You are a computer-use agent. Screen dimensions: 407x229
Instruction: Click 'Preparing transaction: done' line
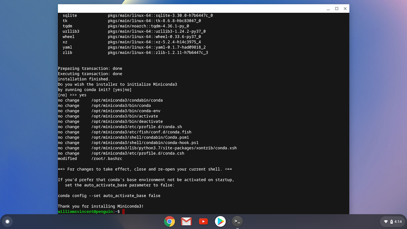tap(90, 68)
